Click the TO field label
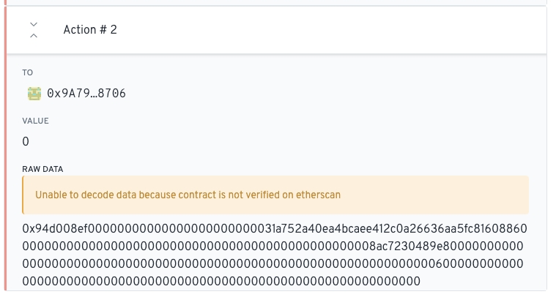 click(29, 72)
